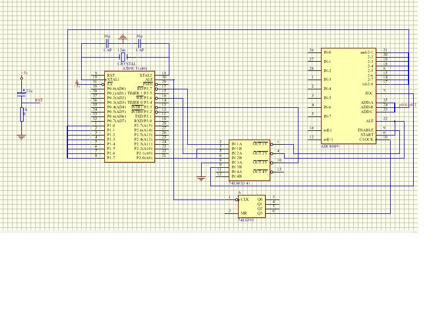446x335 pixels.
Task: Select the p0.0-0.2 net label
Action: click(407, 105)
